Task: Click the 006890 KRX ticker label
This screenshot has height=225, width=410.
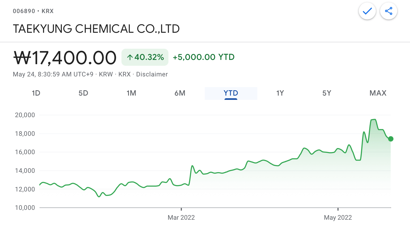Action: point(33,11)
